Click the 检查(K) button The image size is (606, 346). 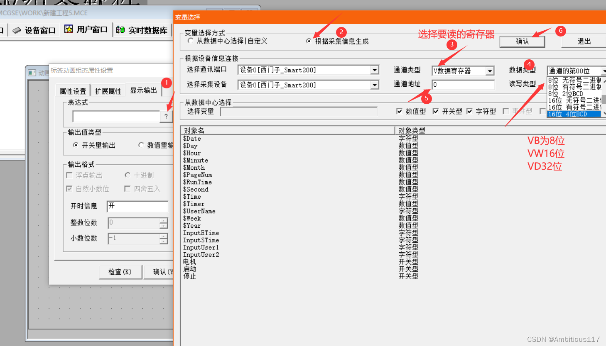click(x=120, y=272)
